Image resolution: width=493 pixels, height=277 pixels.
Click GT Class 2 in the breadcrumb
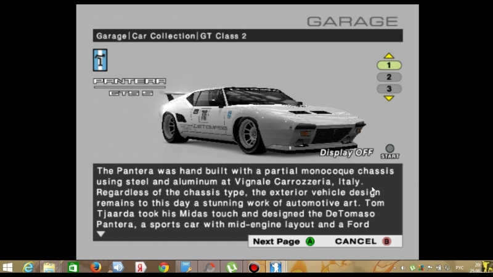coord(223,36)
